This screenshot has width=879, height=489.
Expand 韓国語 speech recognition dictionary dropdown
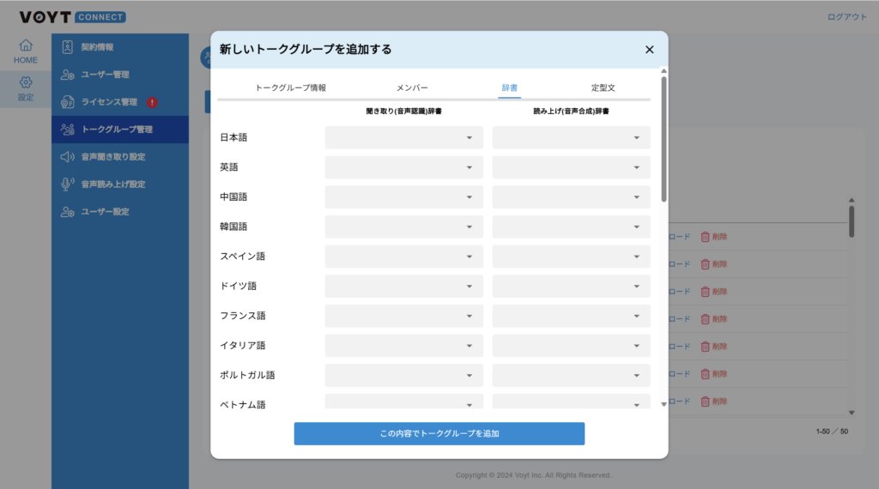tap(403, 226)
